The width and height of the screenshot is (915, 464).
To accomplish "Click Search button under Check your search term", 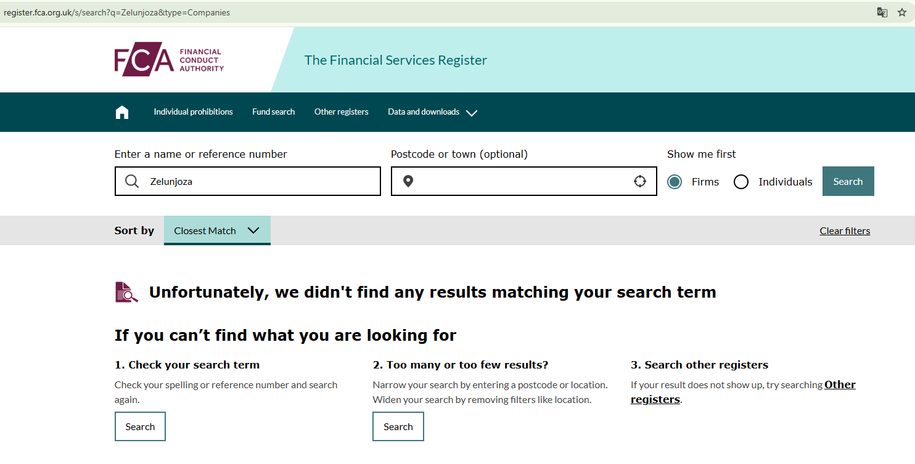I will (140, 426).
